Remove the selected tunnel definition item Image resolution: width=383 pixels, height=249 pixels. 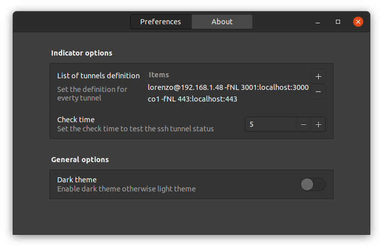[318, 91]
